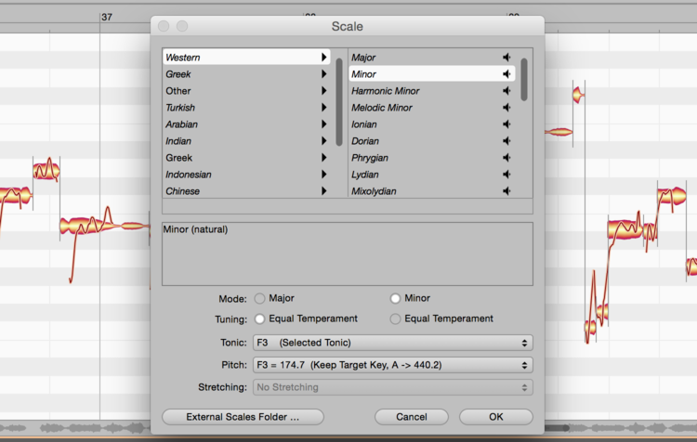
Task: Confirm the scale with OK button
Action: pyautogui.click(x=495, y=417)
